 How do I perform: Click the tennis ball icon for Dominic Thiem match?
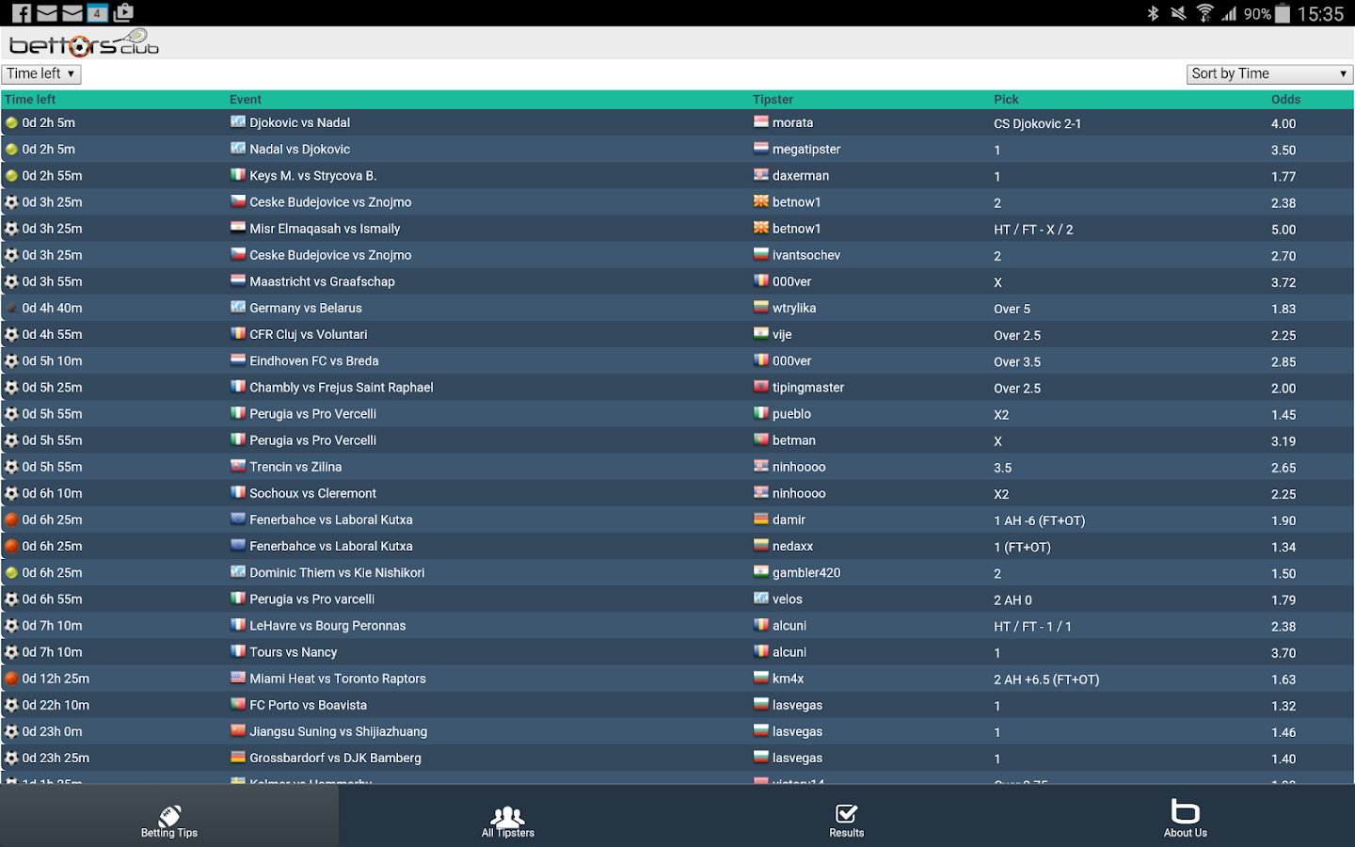(11, 572)
